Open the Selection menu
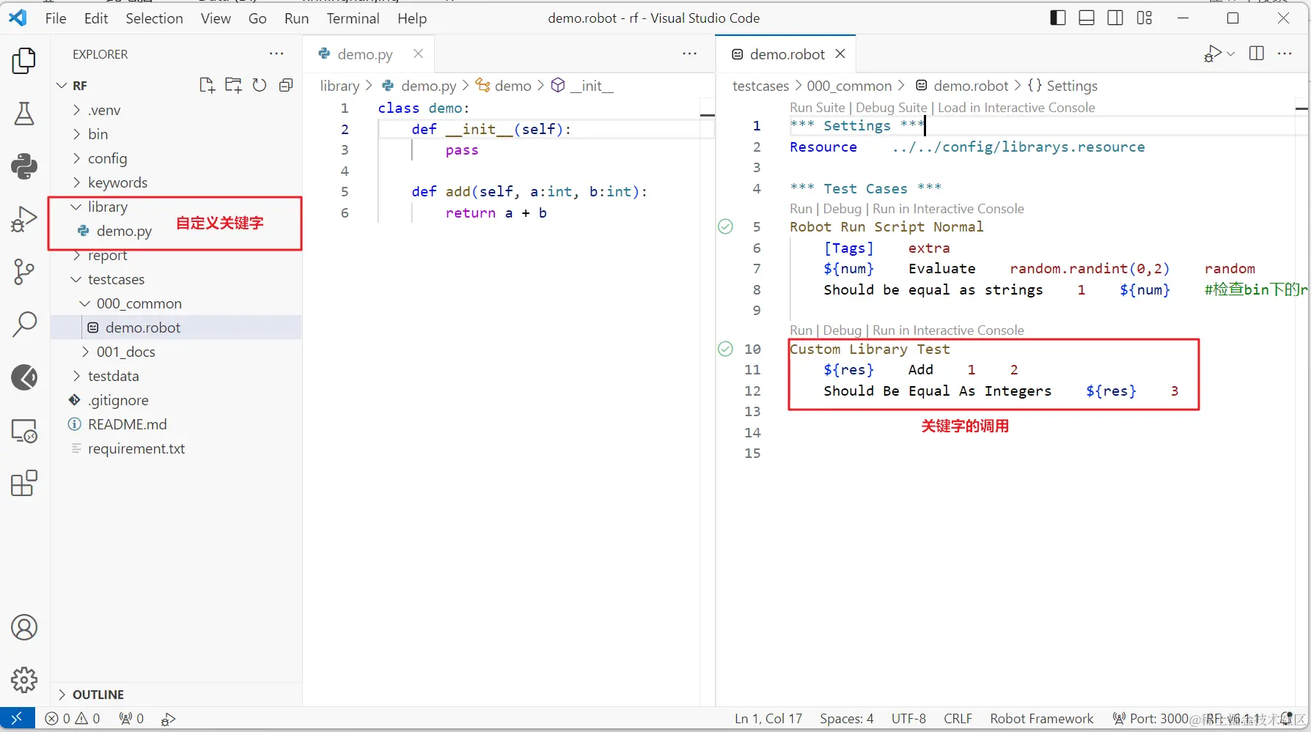1311x732 pixels. click(x=154, y=18)
